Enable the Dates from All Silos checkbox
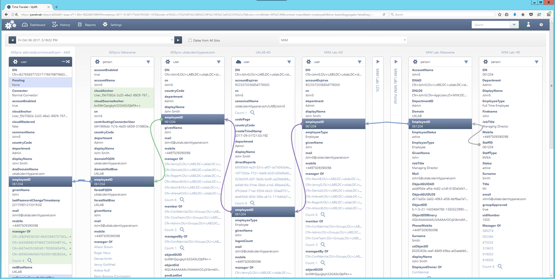Screen dimensions: 555x279 190,40
